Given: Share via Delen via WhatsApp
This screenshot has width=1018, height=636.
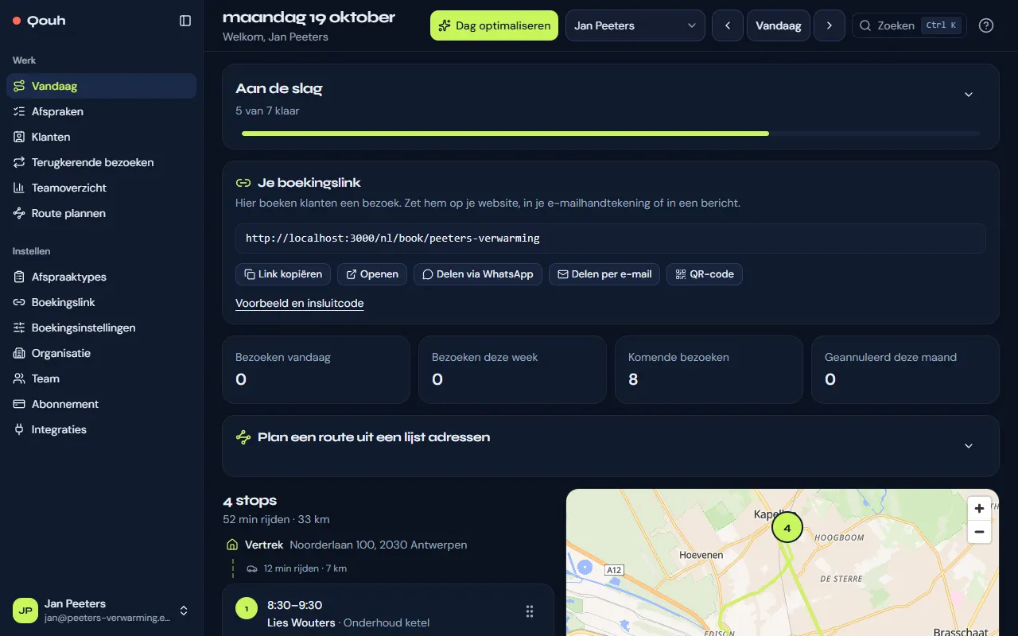Looking at the screenshot, I should tap(478, 274).
